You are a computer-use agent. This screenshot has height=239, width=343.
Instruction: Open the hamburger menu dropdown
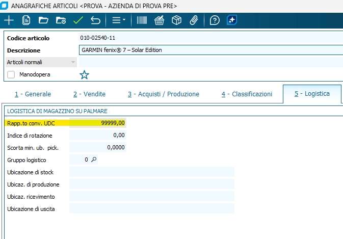119,20
